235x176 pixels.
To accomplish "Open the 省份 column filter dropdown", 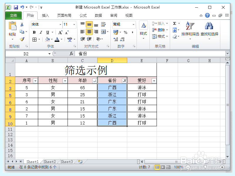I will [125, 80].
